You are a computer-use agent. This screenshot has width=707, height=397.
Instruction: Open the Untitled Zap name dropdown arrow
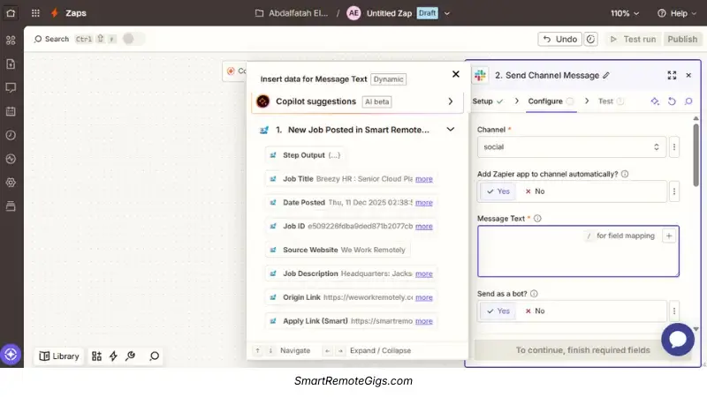(x=447, y=13)
